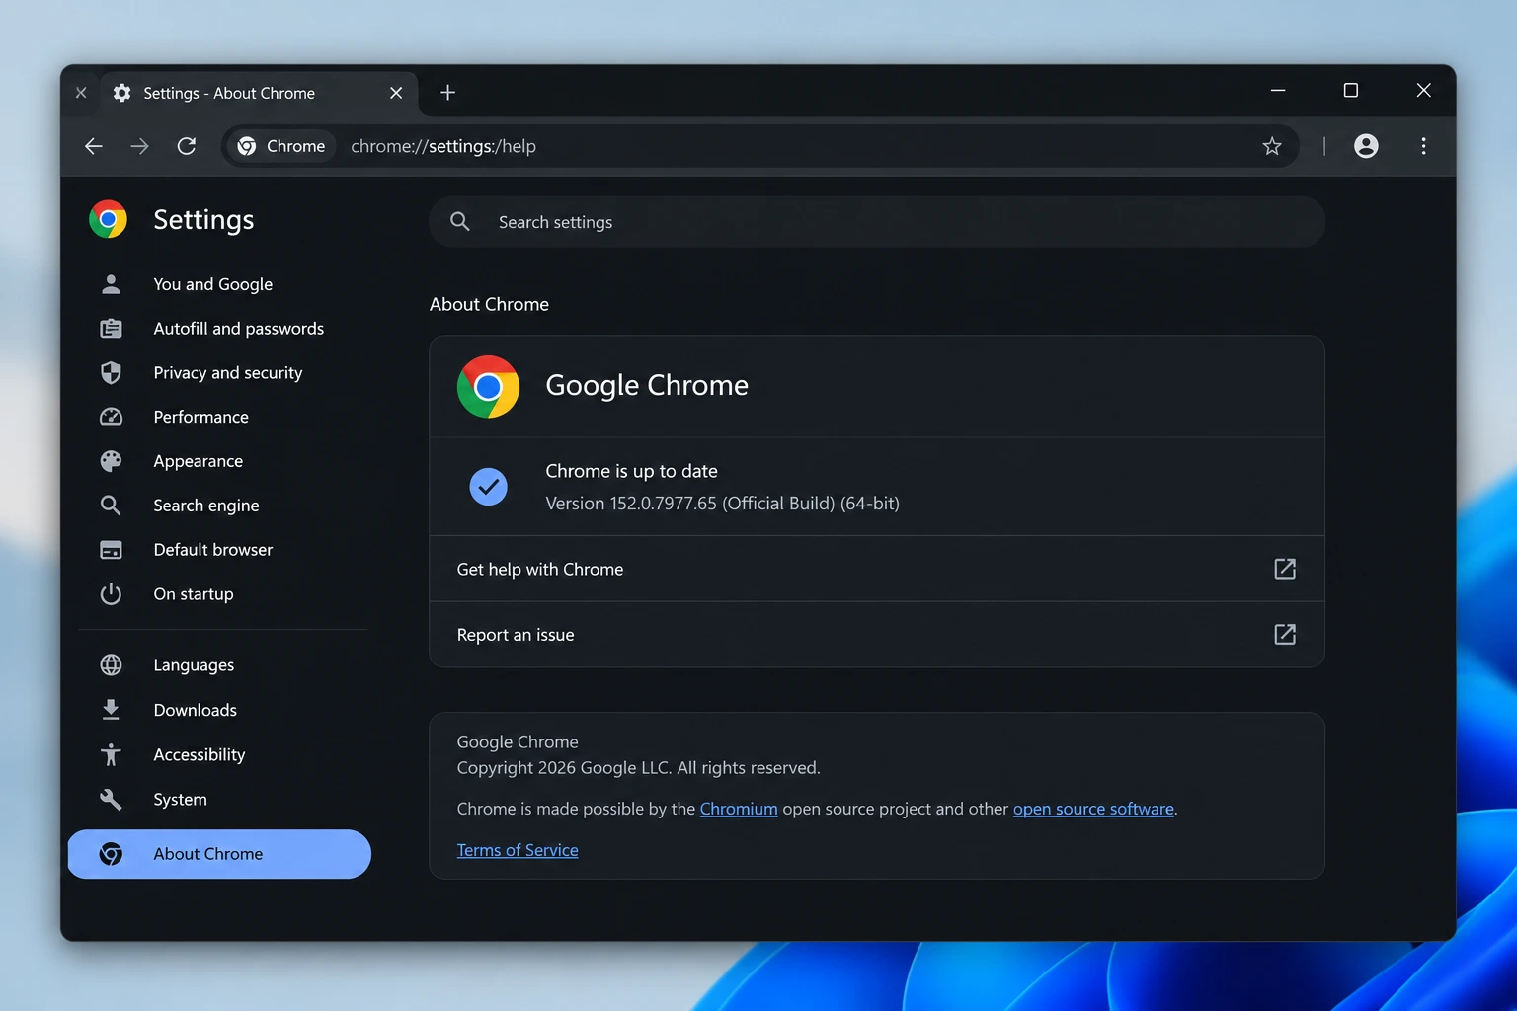Click the magnifier icon in Search settings
The height and width of the screenshot is (1011, 1517).
click(x=460, y=222)
